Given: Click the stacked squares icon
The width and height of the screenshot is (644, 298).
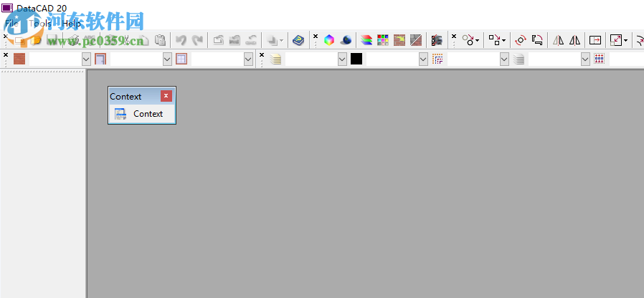Looking at the screenshot, I should tap(272, 40).
